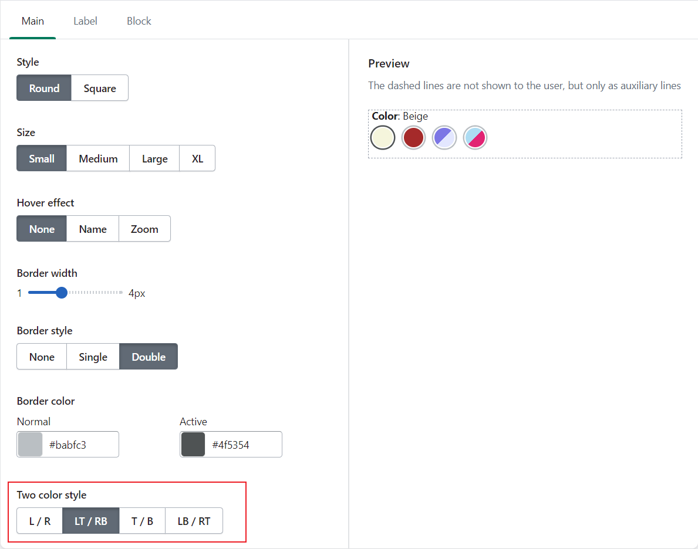
Task: Enable Zoom hover effect
Action: (144, 229)
